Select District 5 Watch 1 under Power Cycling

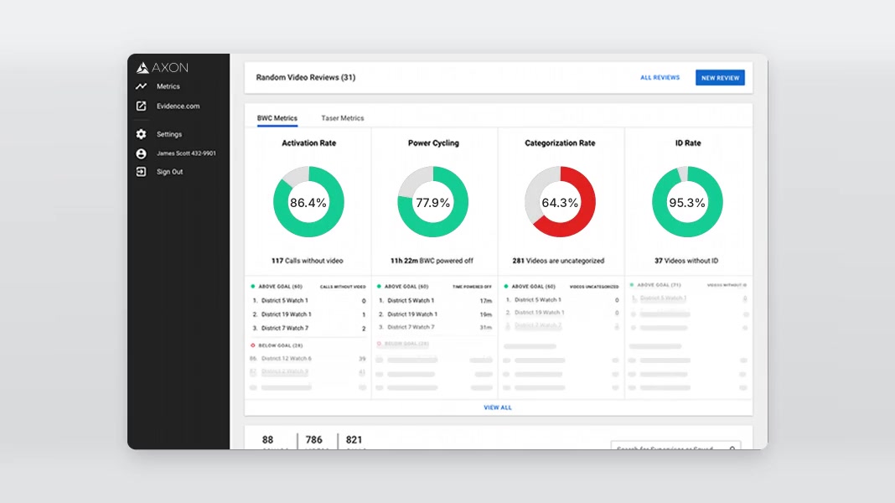pyautogui.click(x=434, y=300)
